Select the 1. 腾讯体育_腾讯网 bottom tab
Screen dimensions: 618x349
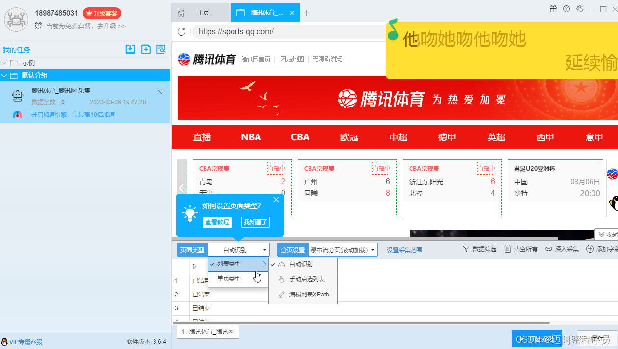208,332
